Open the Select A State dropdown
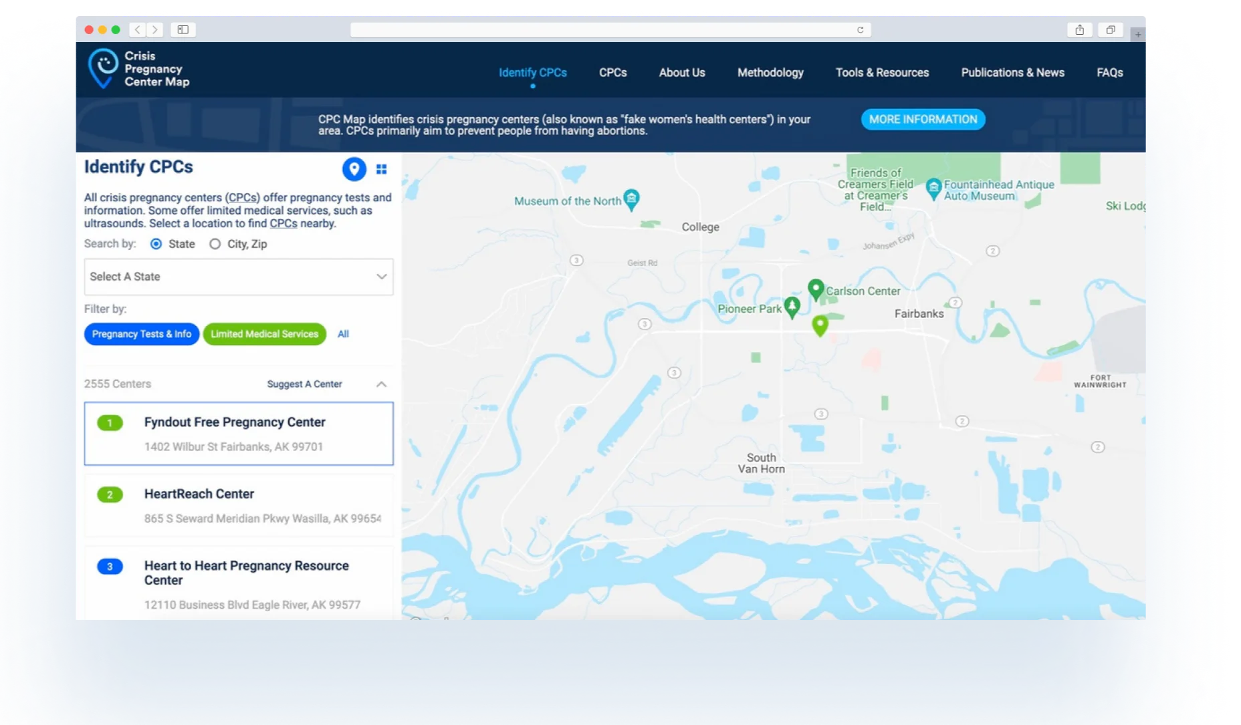Image resolution: width=1241 pixels, height=725 pixels. pos(239,277)
